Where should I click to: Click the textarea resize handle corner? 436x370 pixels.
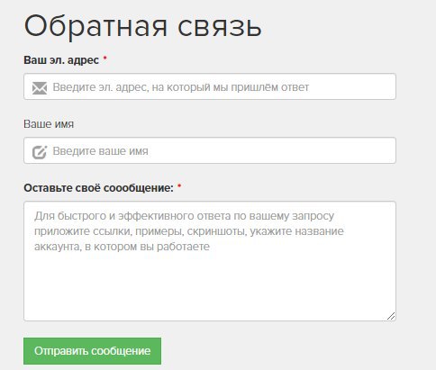pyautogui.click(x=391, y=316)
